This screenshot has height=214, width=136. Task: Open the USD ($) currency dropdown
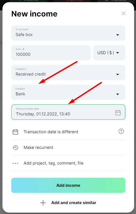point(109,53)
